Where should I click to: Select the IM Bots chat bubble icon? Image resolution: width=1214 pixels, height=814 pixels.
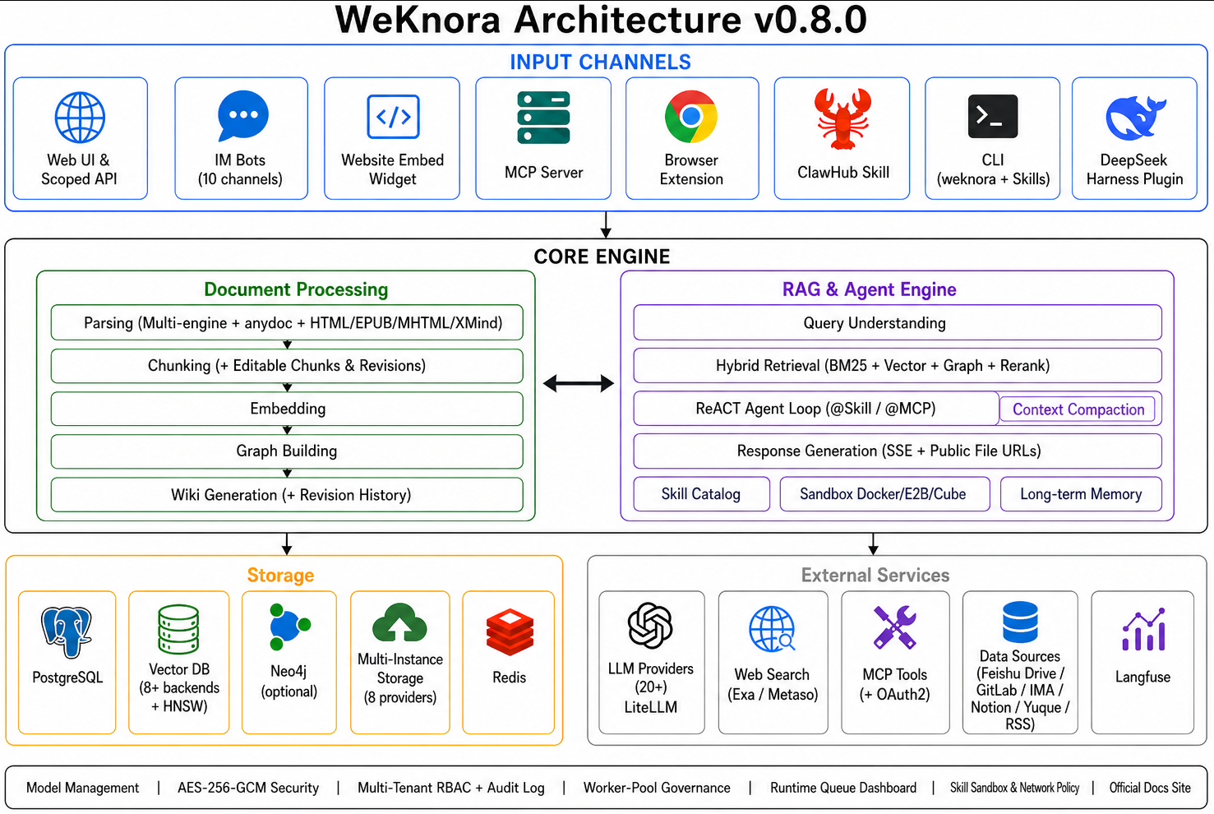[243, 116]
